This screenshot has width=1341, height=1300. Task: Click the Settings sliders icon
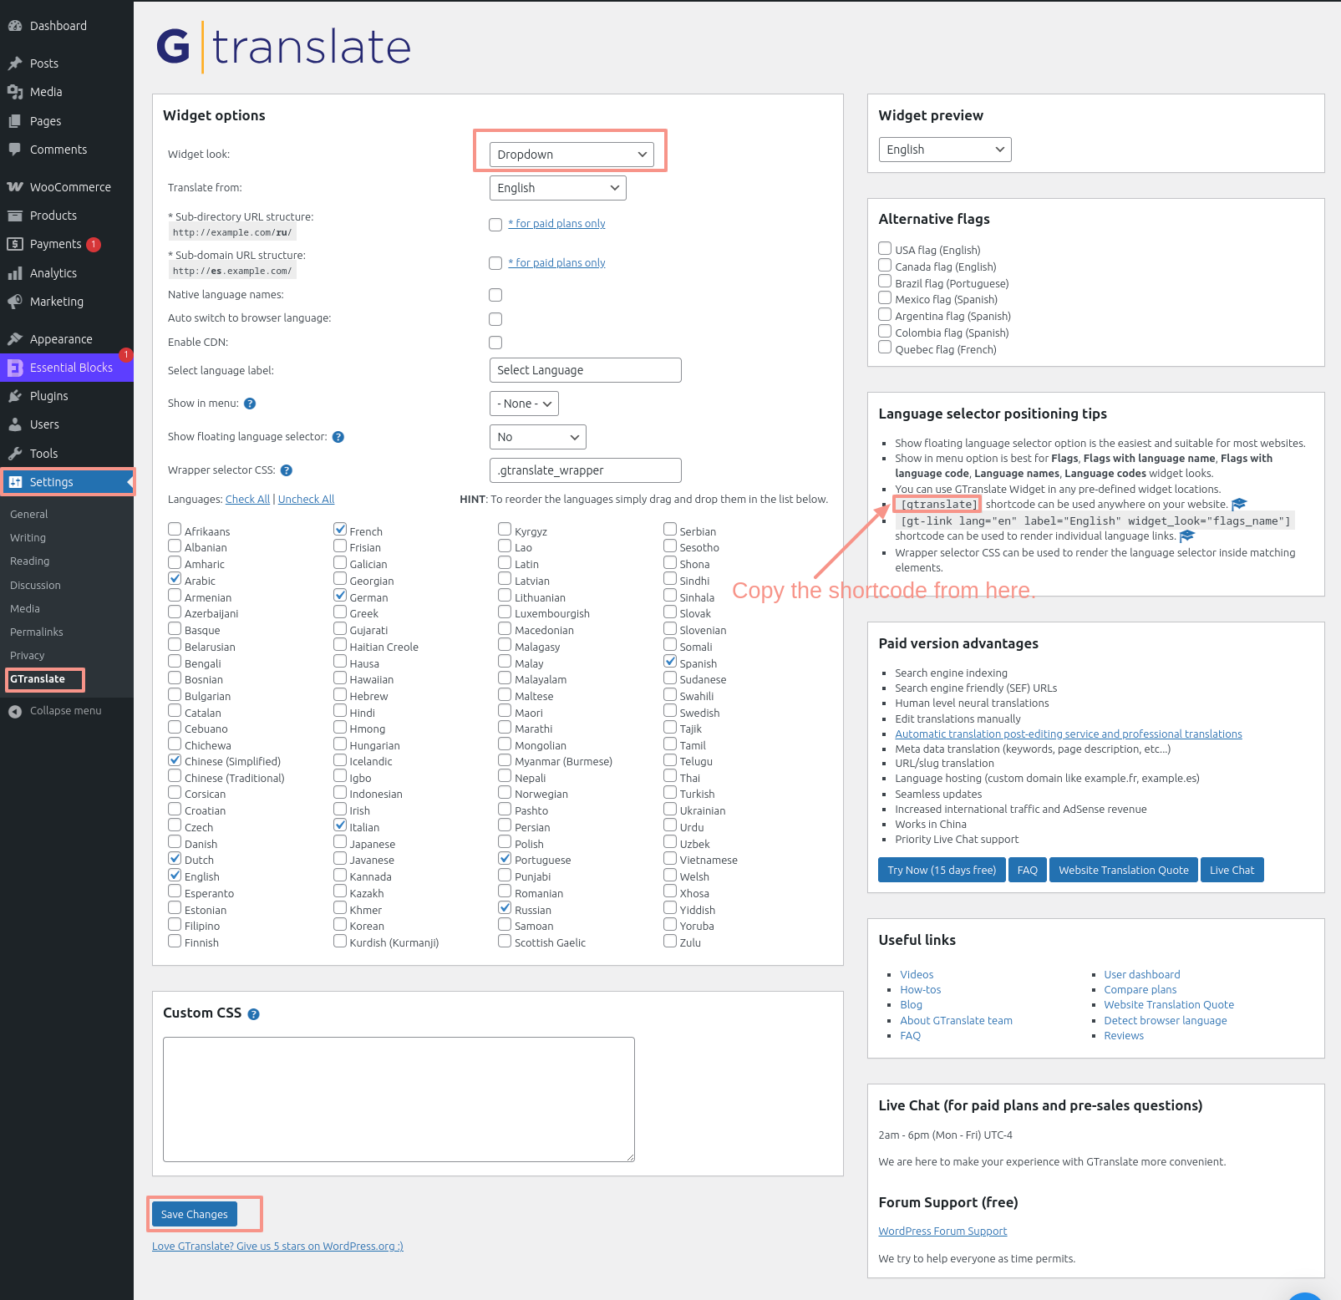click(x=15, y=482)
